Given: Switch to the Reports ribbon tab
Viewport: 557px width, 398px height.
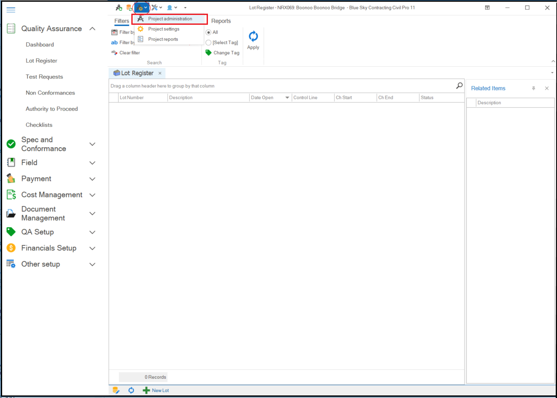Looking at the screenshot, I should [221, 21].
